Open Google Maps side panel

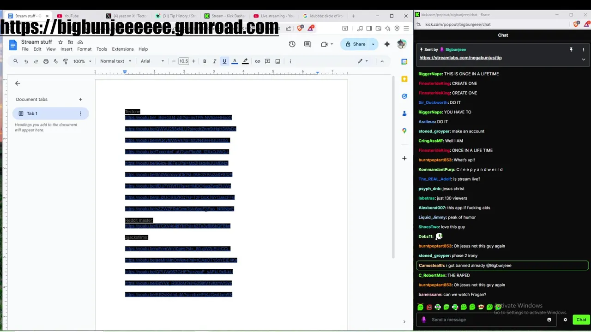(404, 130)
